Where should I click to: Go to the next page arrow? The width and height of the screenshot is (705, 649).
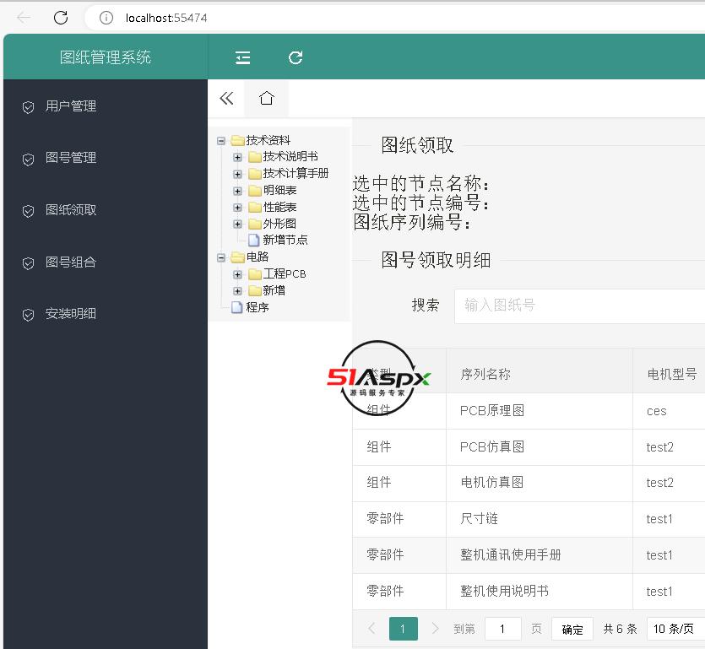pos(435,629)
